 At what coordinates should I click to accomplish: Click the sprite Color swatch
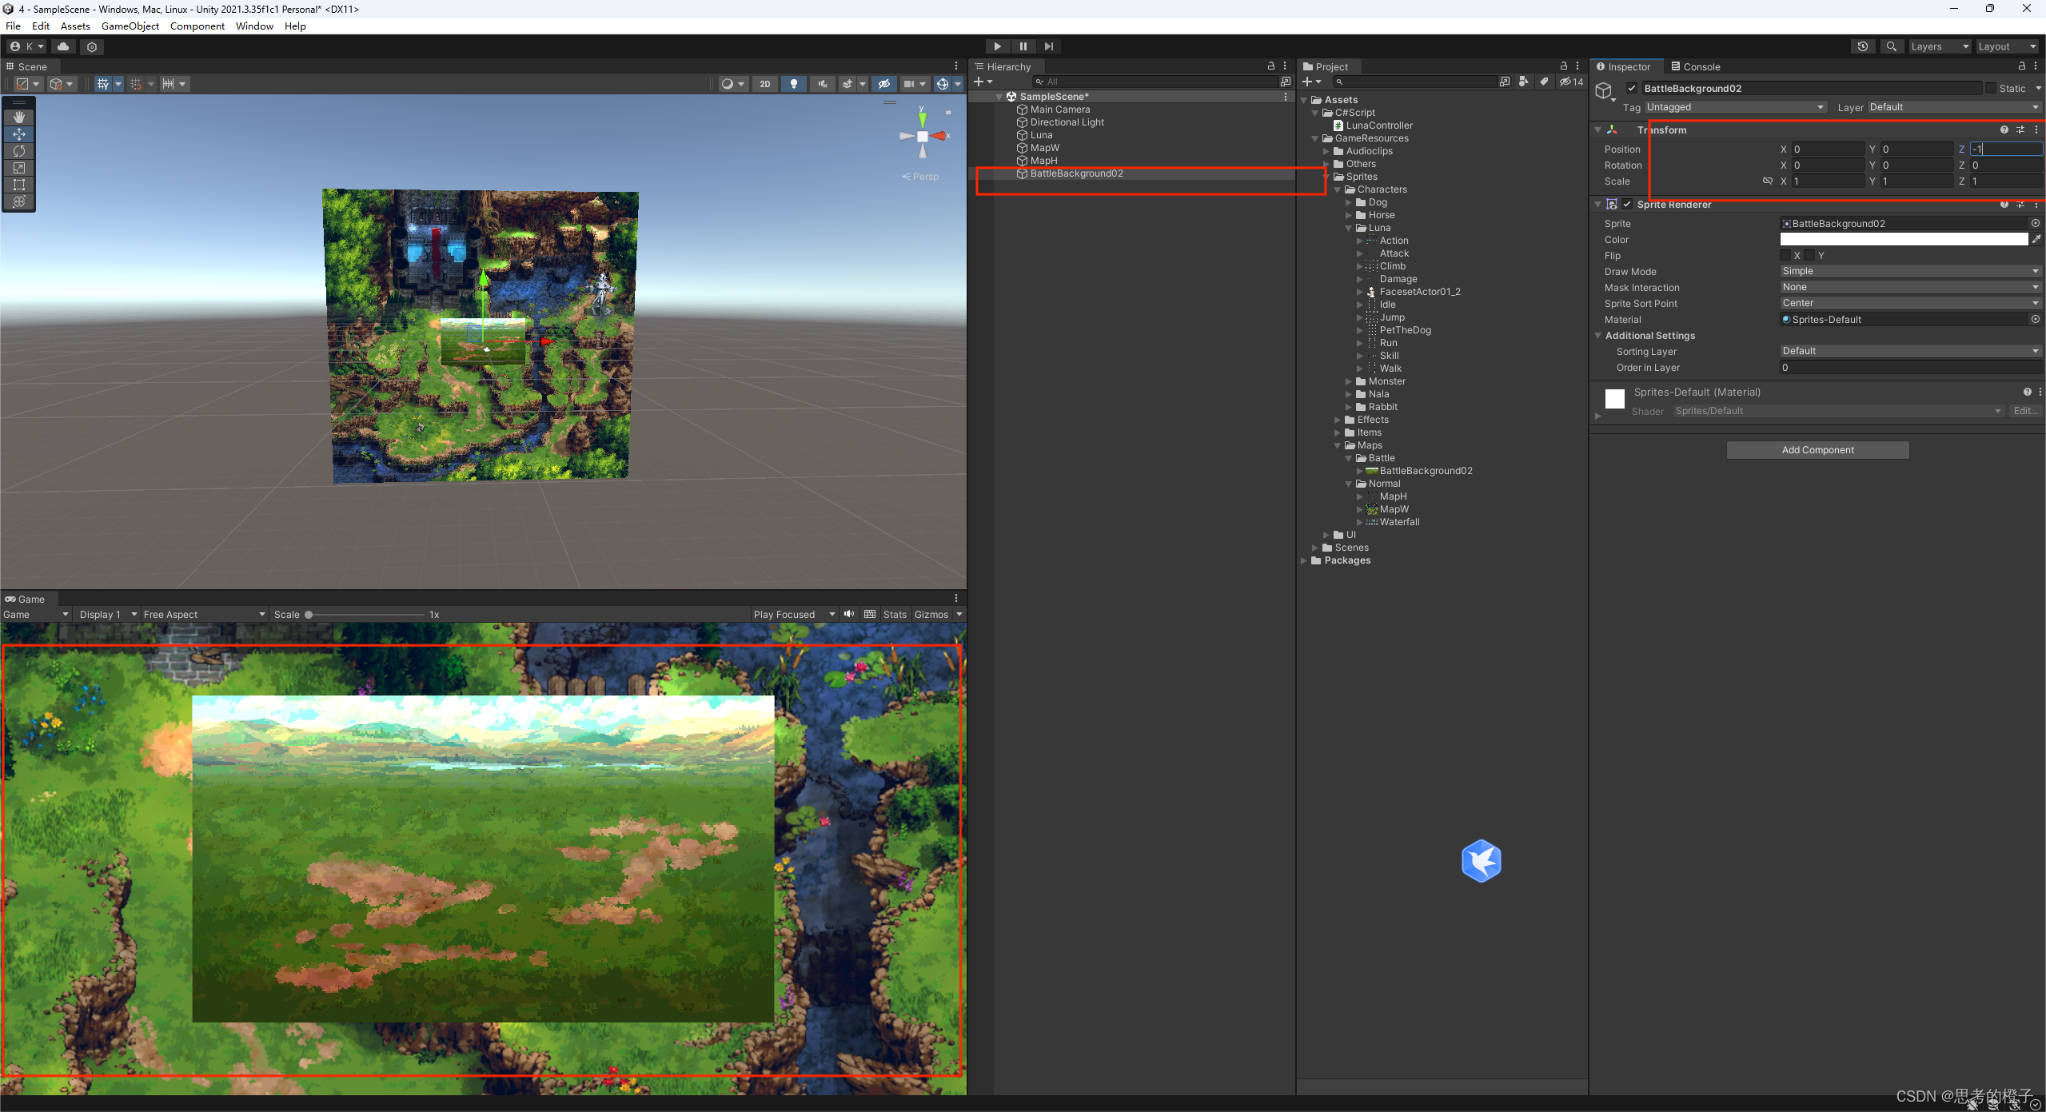coord(1903,240)
